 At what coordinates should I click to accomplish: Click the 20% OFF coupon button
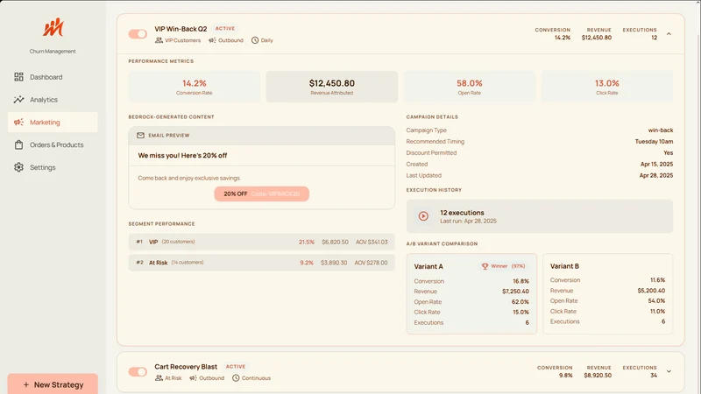(261, 193)
